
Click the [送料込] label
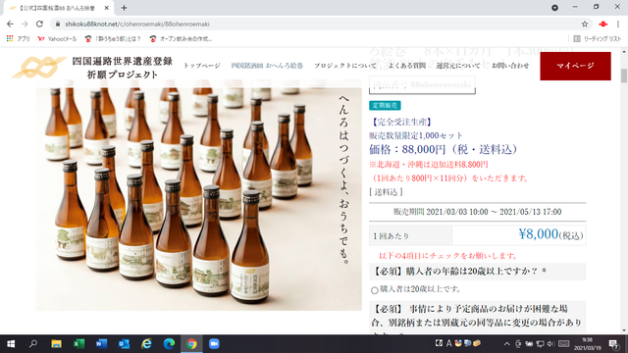pyautogui.click(x=386, y=192)
